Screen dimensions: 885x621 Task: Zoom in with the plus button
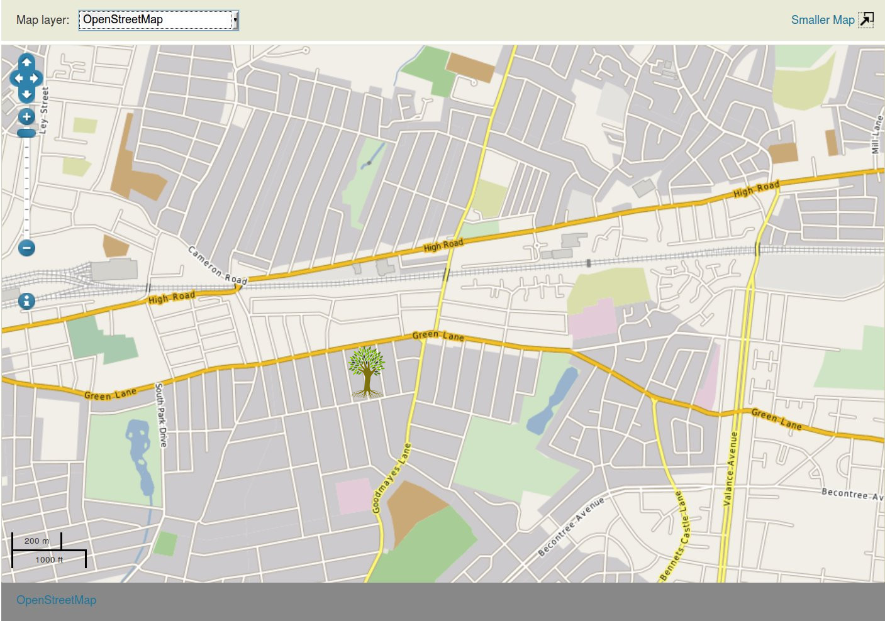[x=26, y=117]
